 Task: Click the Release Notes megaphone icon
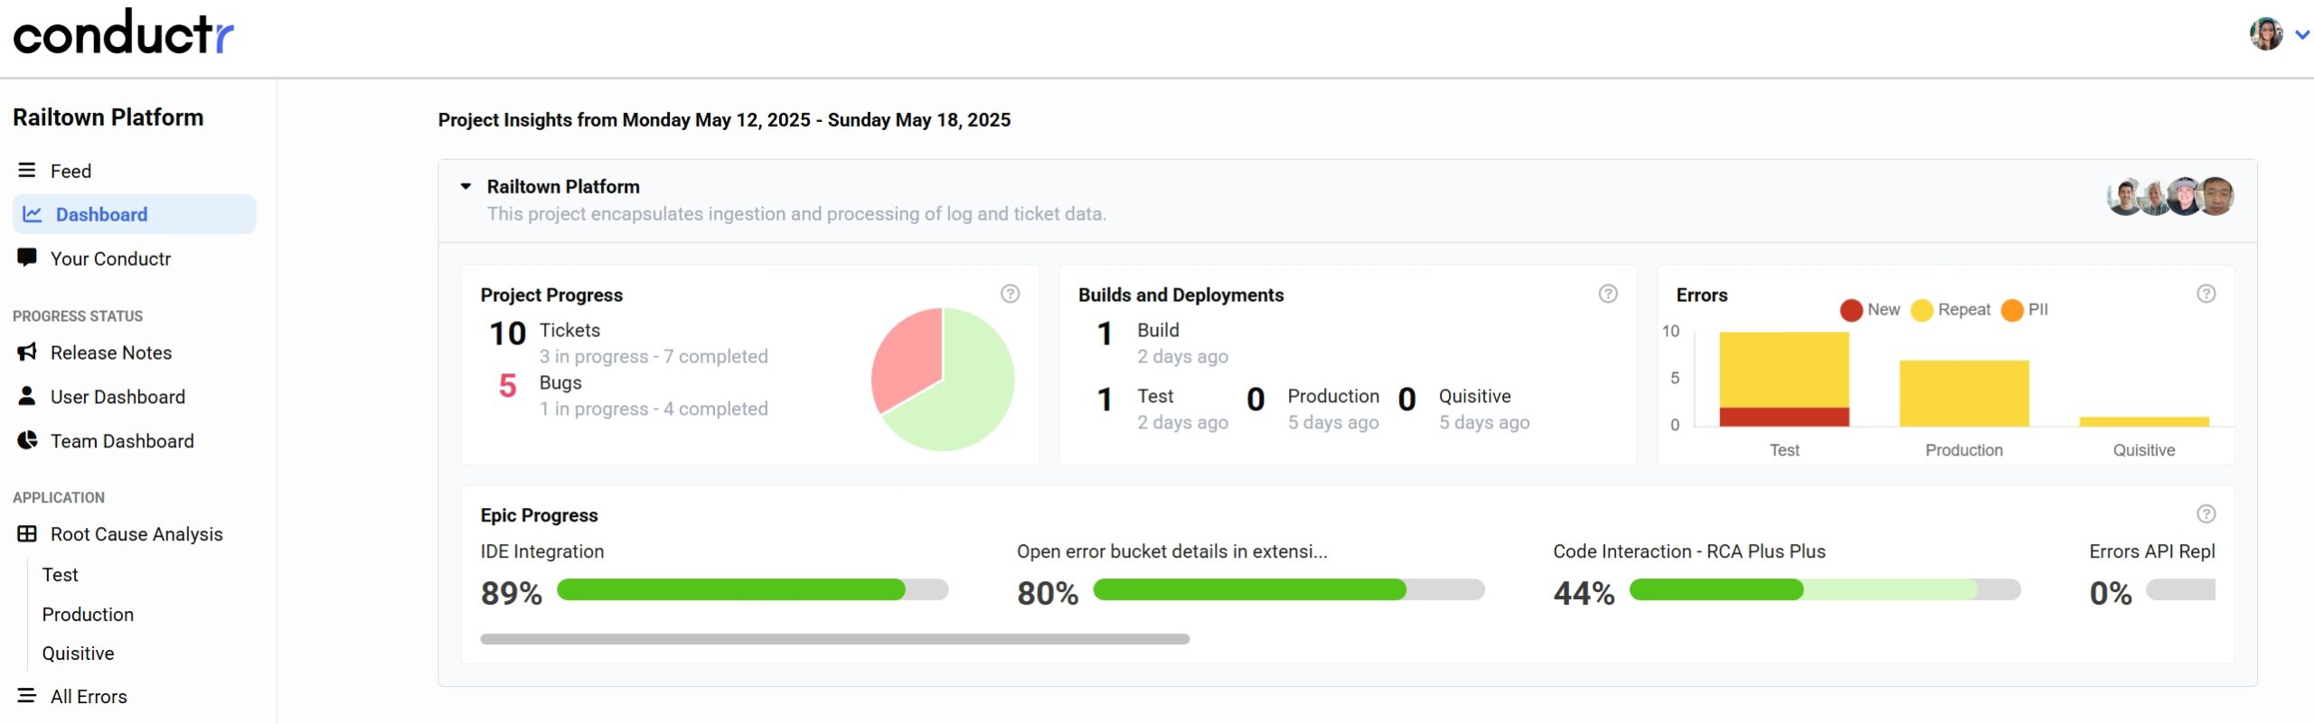click(27, 352)
